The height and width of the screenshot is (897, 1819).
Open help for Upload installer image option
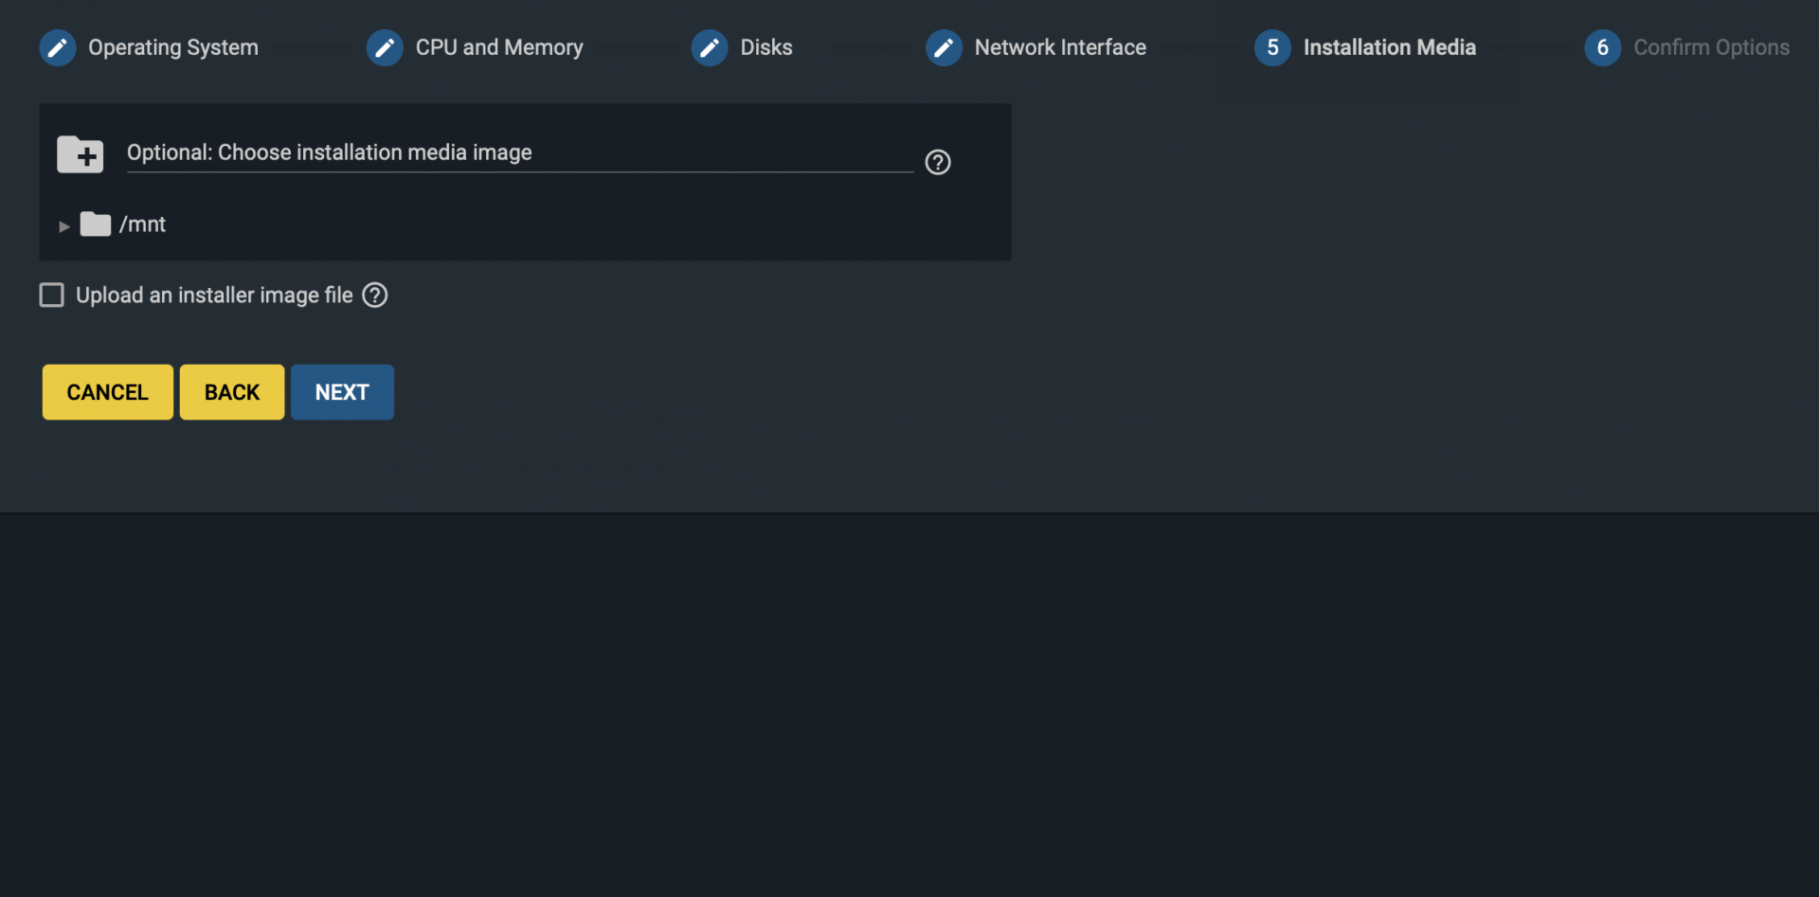point(375,296)
